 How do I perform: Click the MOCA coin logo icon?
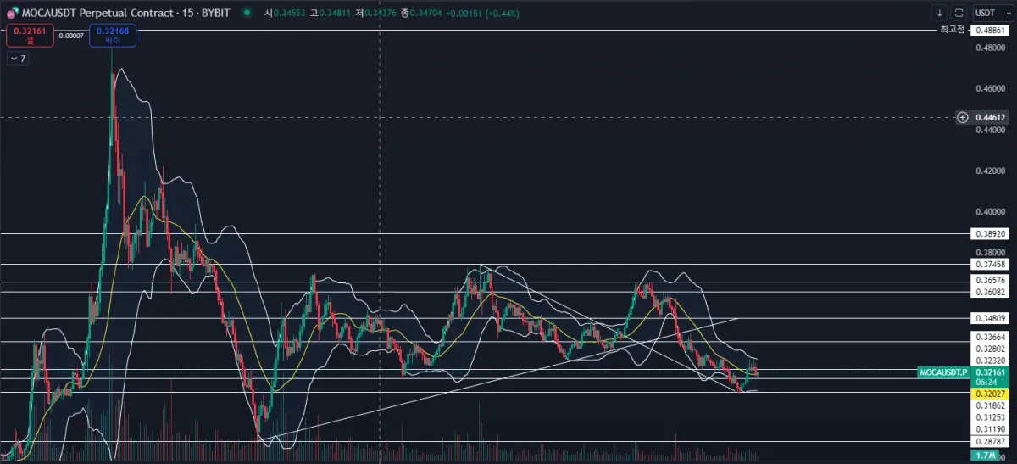[x=12, y=14]
